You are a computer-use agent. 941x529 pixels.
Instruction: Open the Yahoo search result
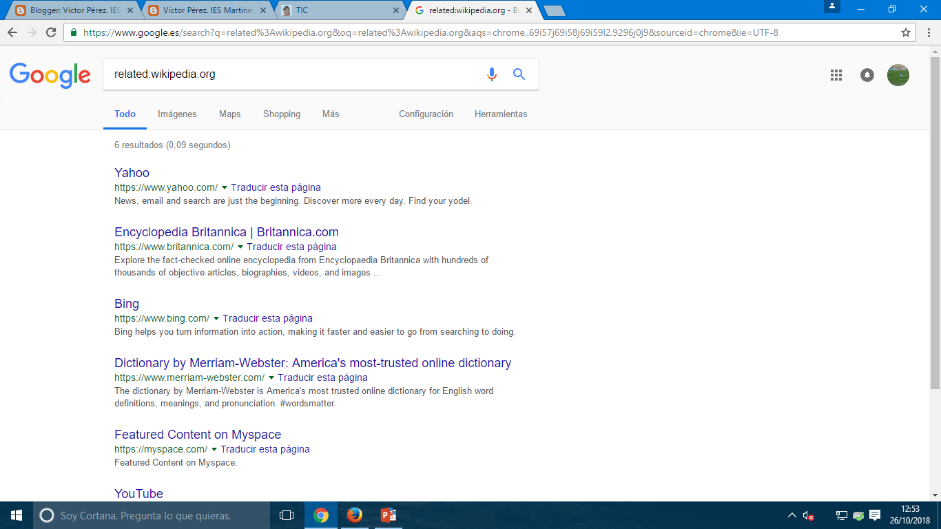tap(132, 173)
